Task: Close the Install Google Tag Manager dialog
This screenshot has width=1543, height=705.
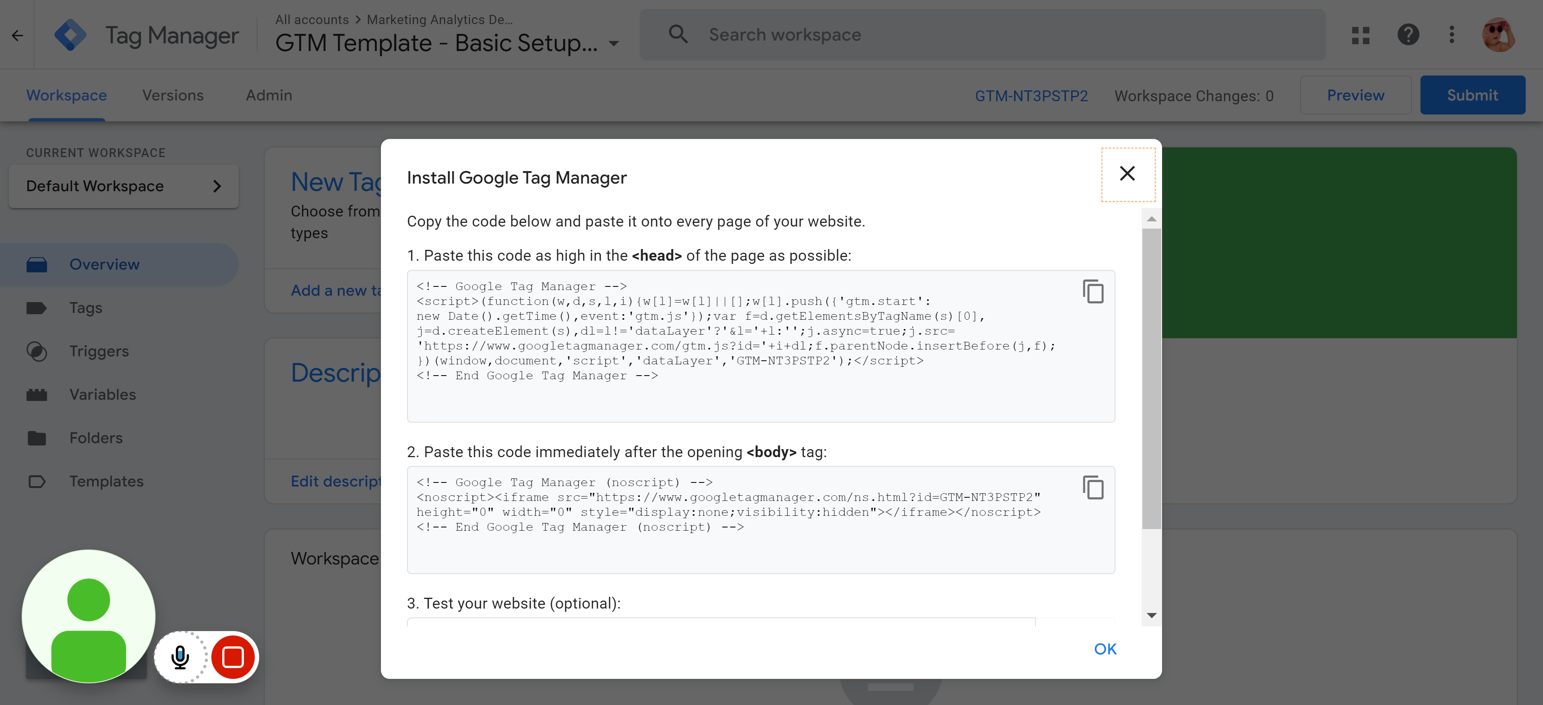Action: [1127, 174]
